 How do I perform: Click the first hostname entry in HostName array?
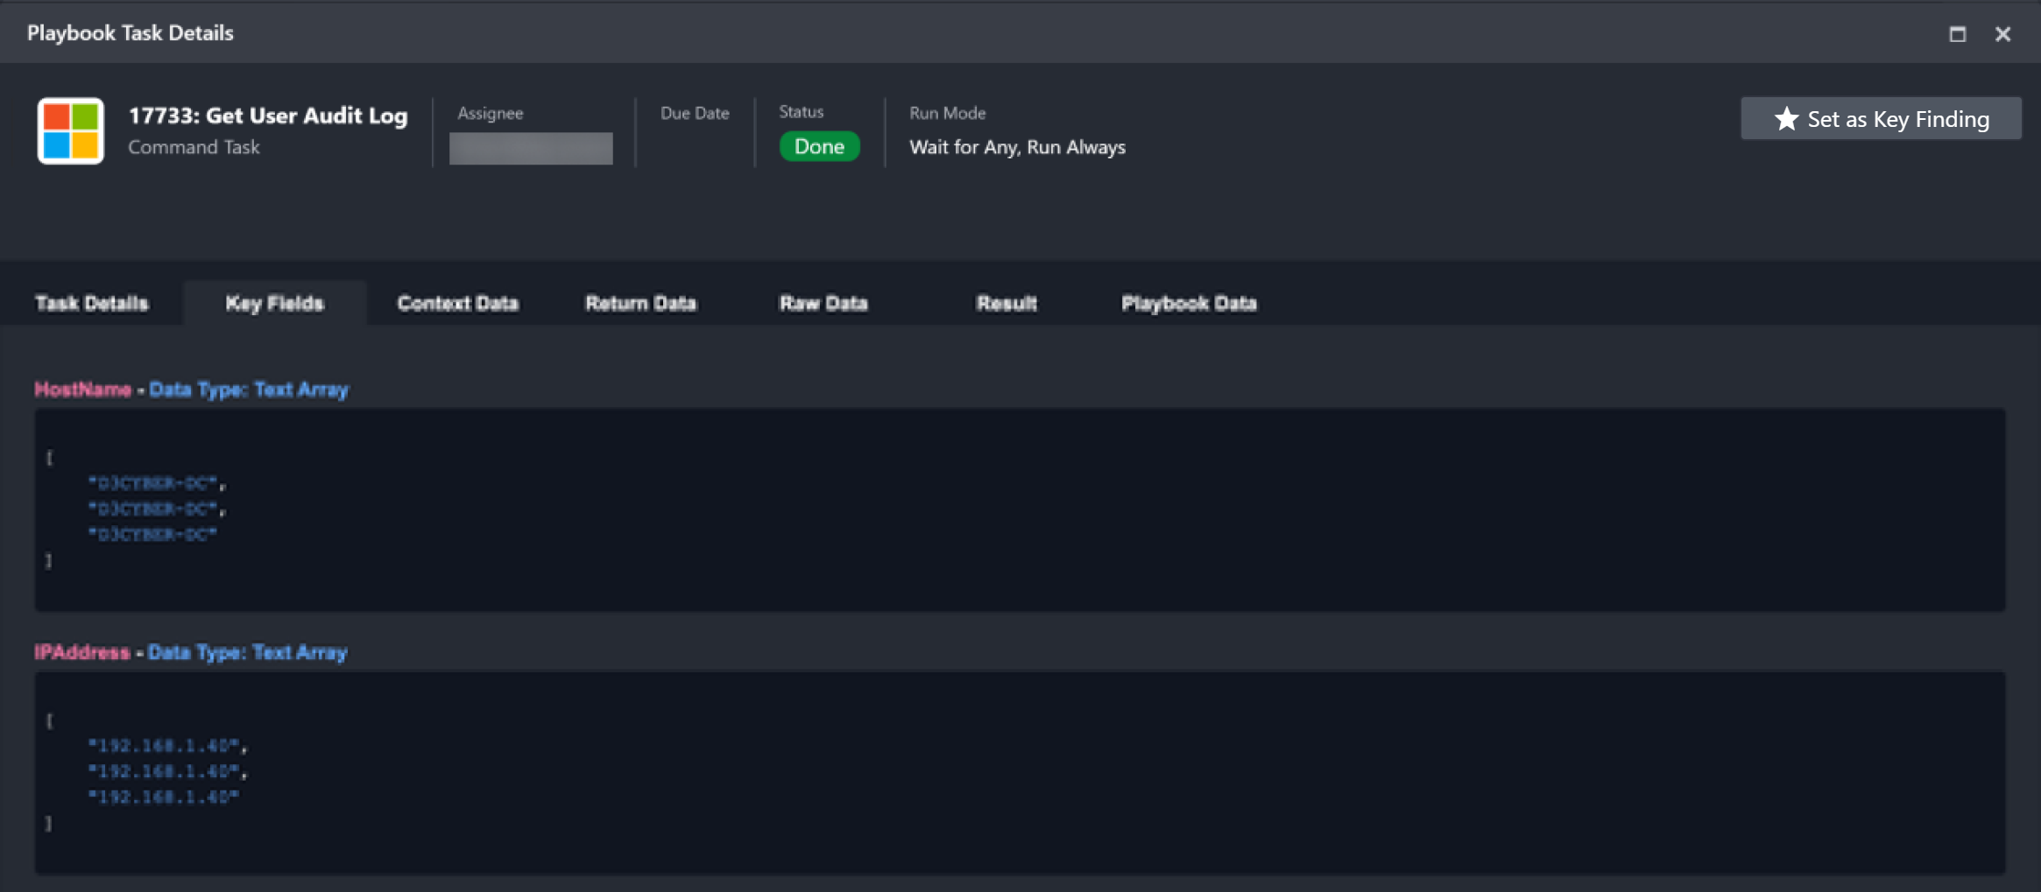156,483
